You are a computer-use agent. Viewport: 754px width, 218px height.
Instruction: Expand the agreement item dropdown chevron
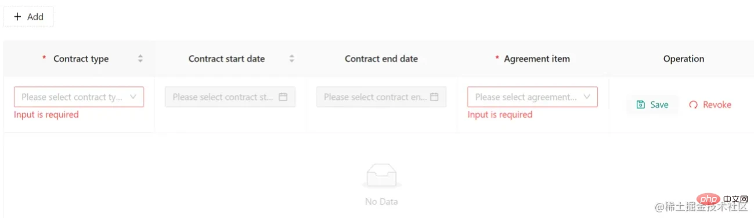587,97
